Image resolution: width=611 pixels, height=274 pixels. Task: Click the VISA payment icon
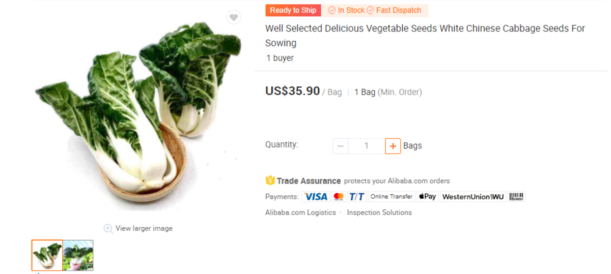click(316, 197)
